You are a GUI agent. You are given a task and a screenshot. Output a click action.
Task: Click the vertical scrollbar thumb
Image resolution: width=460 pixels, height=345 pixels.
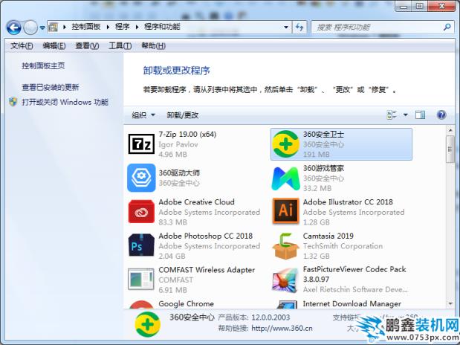click(x=450, y=149)
